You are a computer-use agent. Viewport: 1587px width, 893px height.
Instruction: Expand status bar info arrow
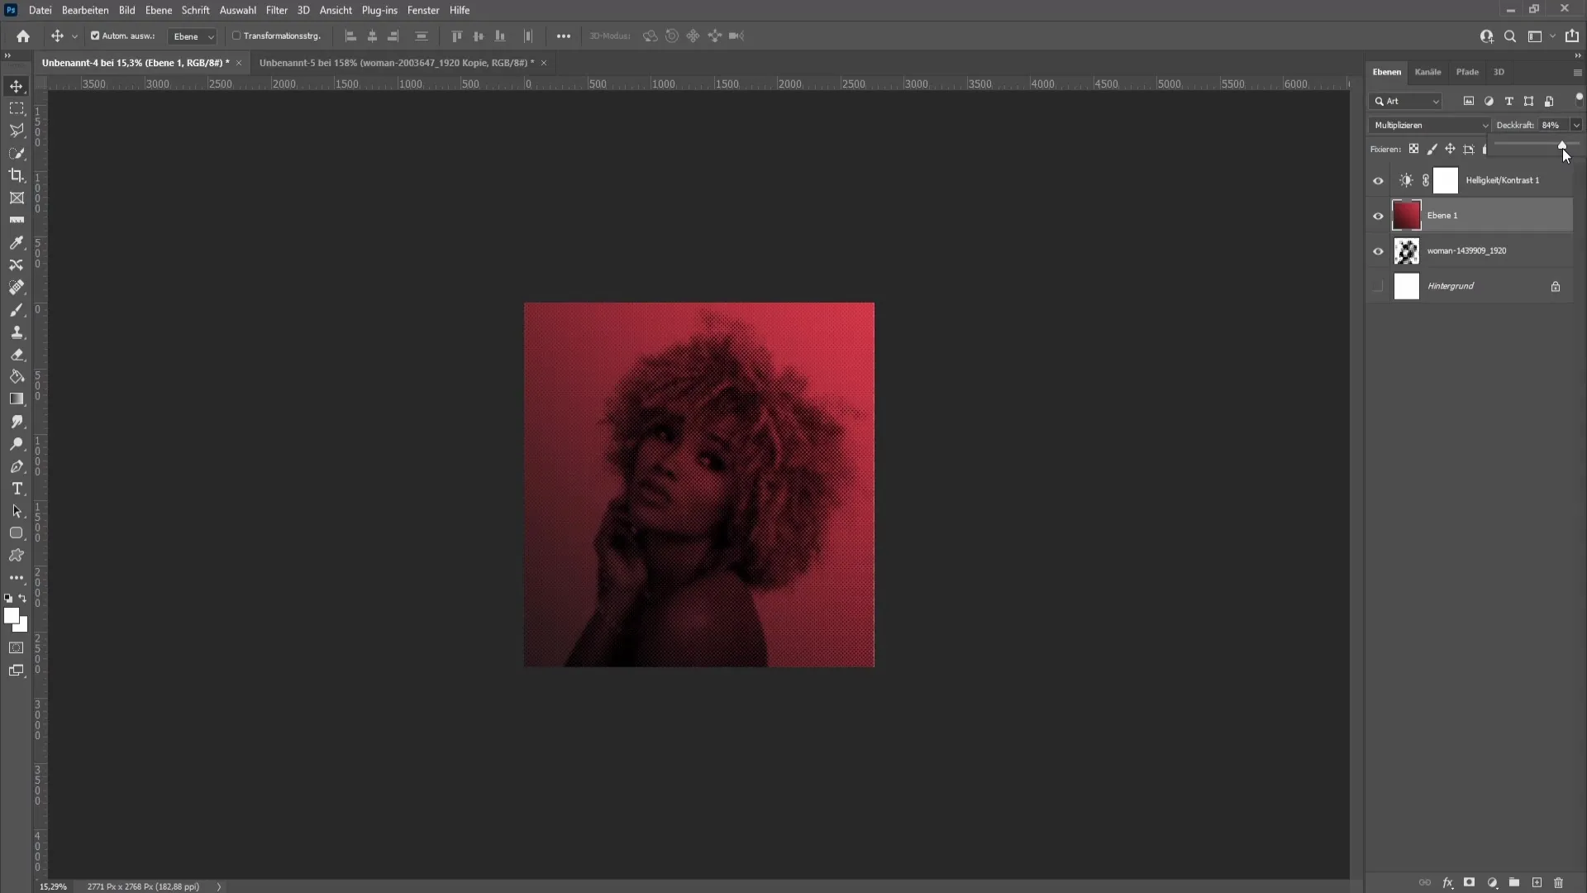pos(219,886)
